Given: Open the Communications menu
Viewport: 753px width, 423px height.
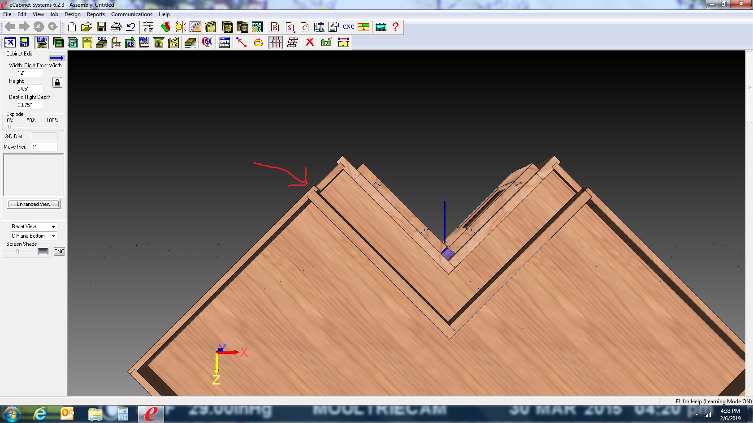Looking at the screenshot, I should (x=132, y=14).
